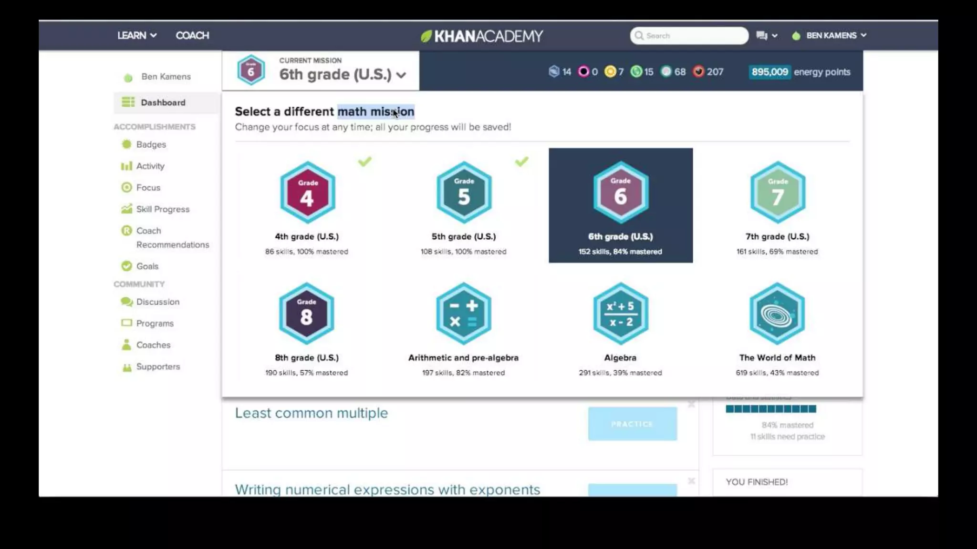Select the Grade 4 mission badge
Viewport: 977px width, 549px height.
tap(307, 193)
